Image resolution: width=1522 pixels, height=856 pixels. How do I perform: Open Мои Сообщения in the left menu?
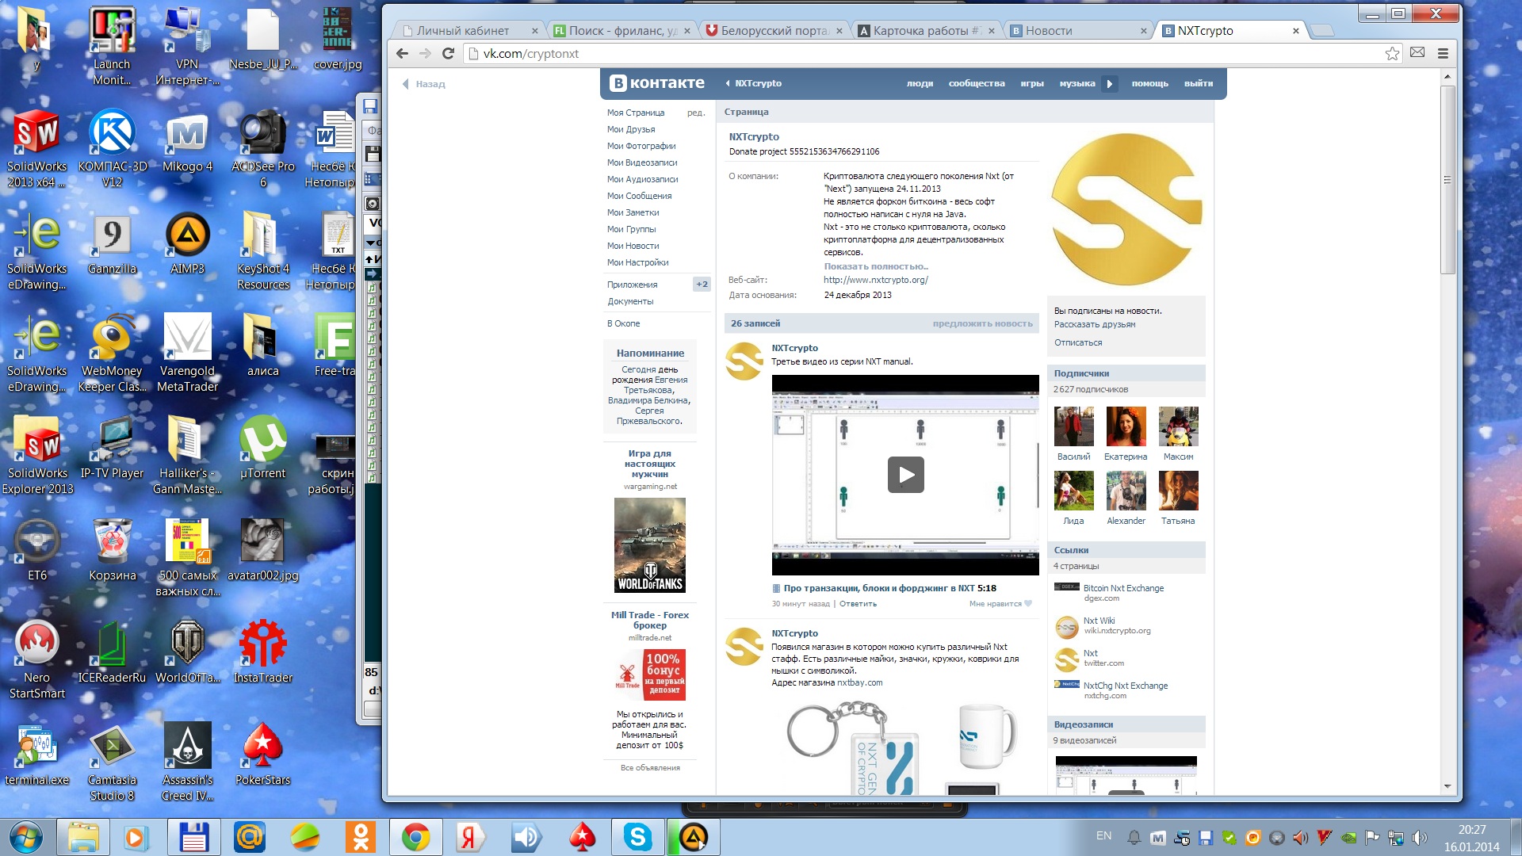tap(639, 196)
